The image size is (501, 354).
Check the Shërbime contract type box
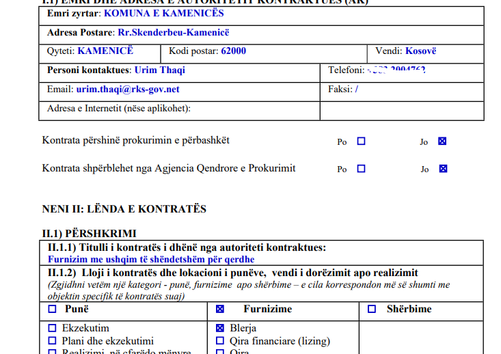tap(372, 309)
